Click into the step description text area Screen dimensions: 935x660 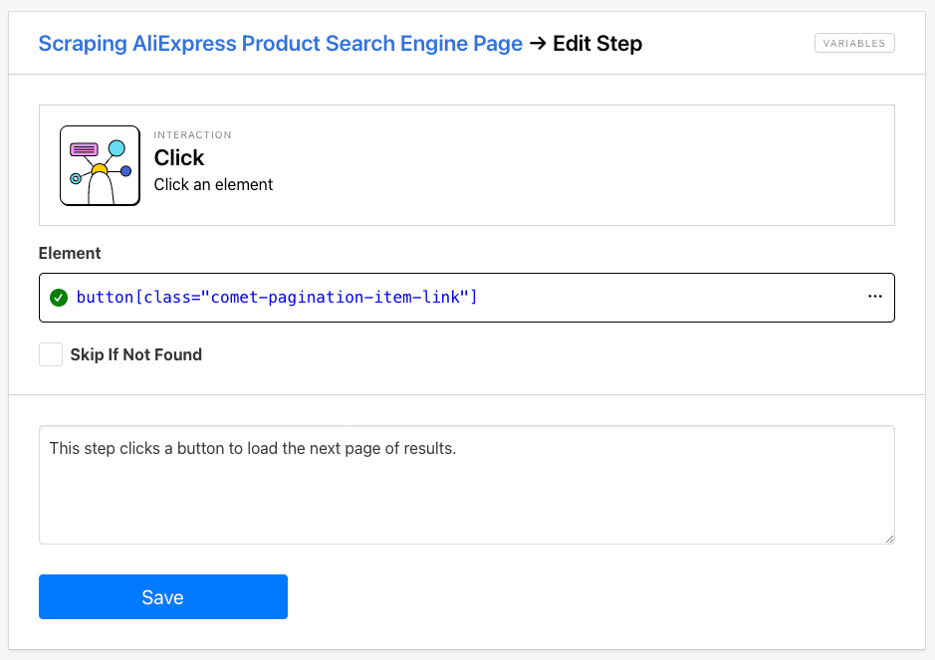click(x=466, y=485)
